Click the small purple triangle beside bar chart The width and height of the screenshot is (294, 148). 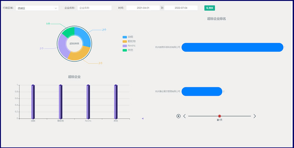[x=142, y=119]
